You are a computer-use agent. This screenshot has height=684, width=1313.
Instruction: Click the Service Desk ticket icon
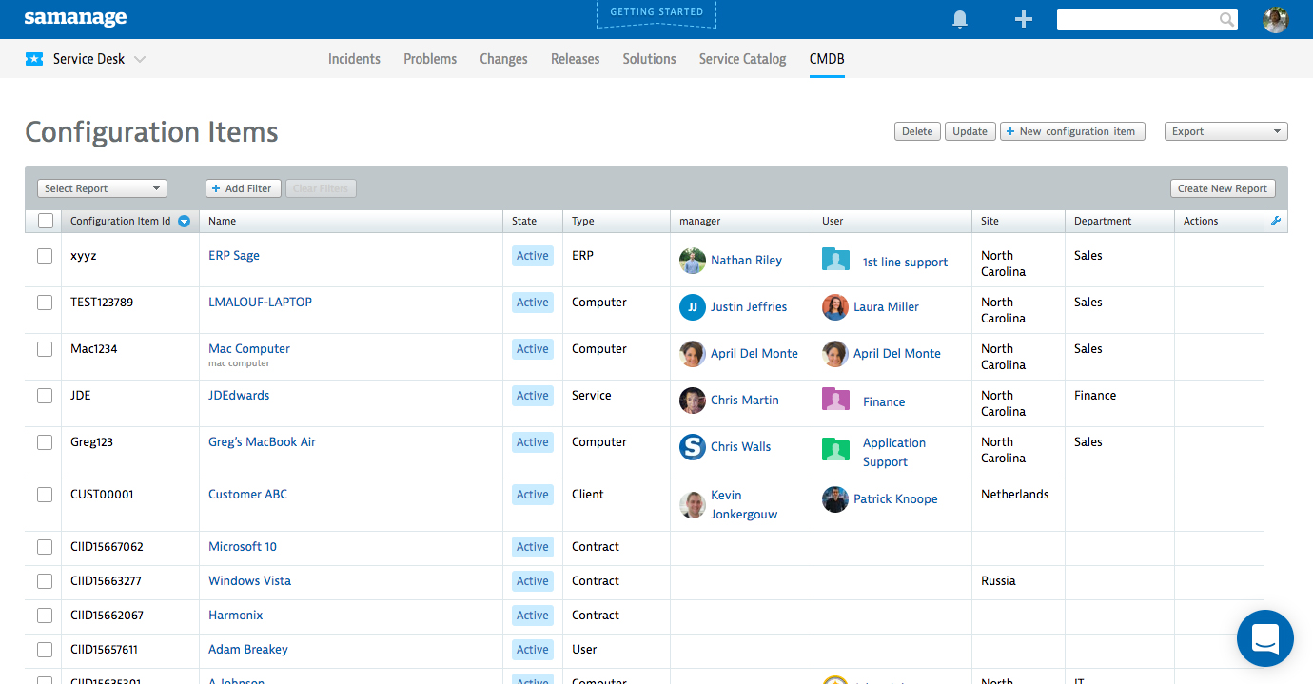34,59
